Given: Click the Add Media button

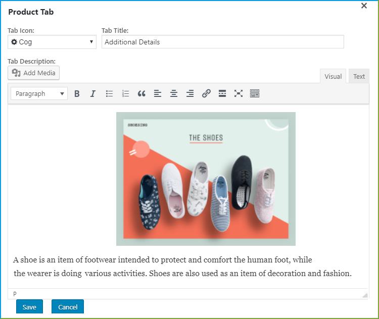Looking at the screenshot, I should 33,73.
